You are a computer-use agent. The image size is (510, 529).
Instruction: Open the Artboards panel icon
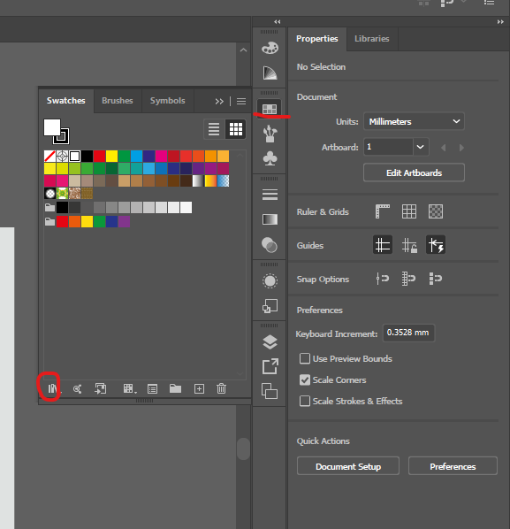(270, 391)
